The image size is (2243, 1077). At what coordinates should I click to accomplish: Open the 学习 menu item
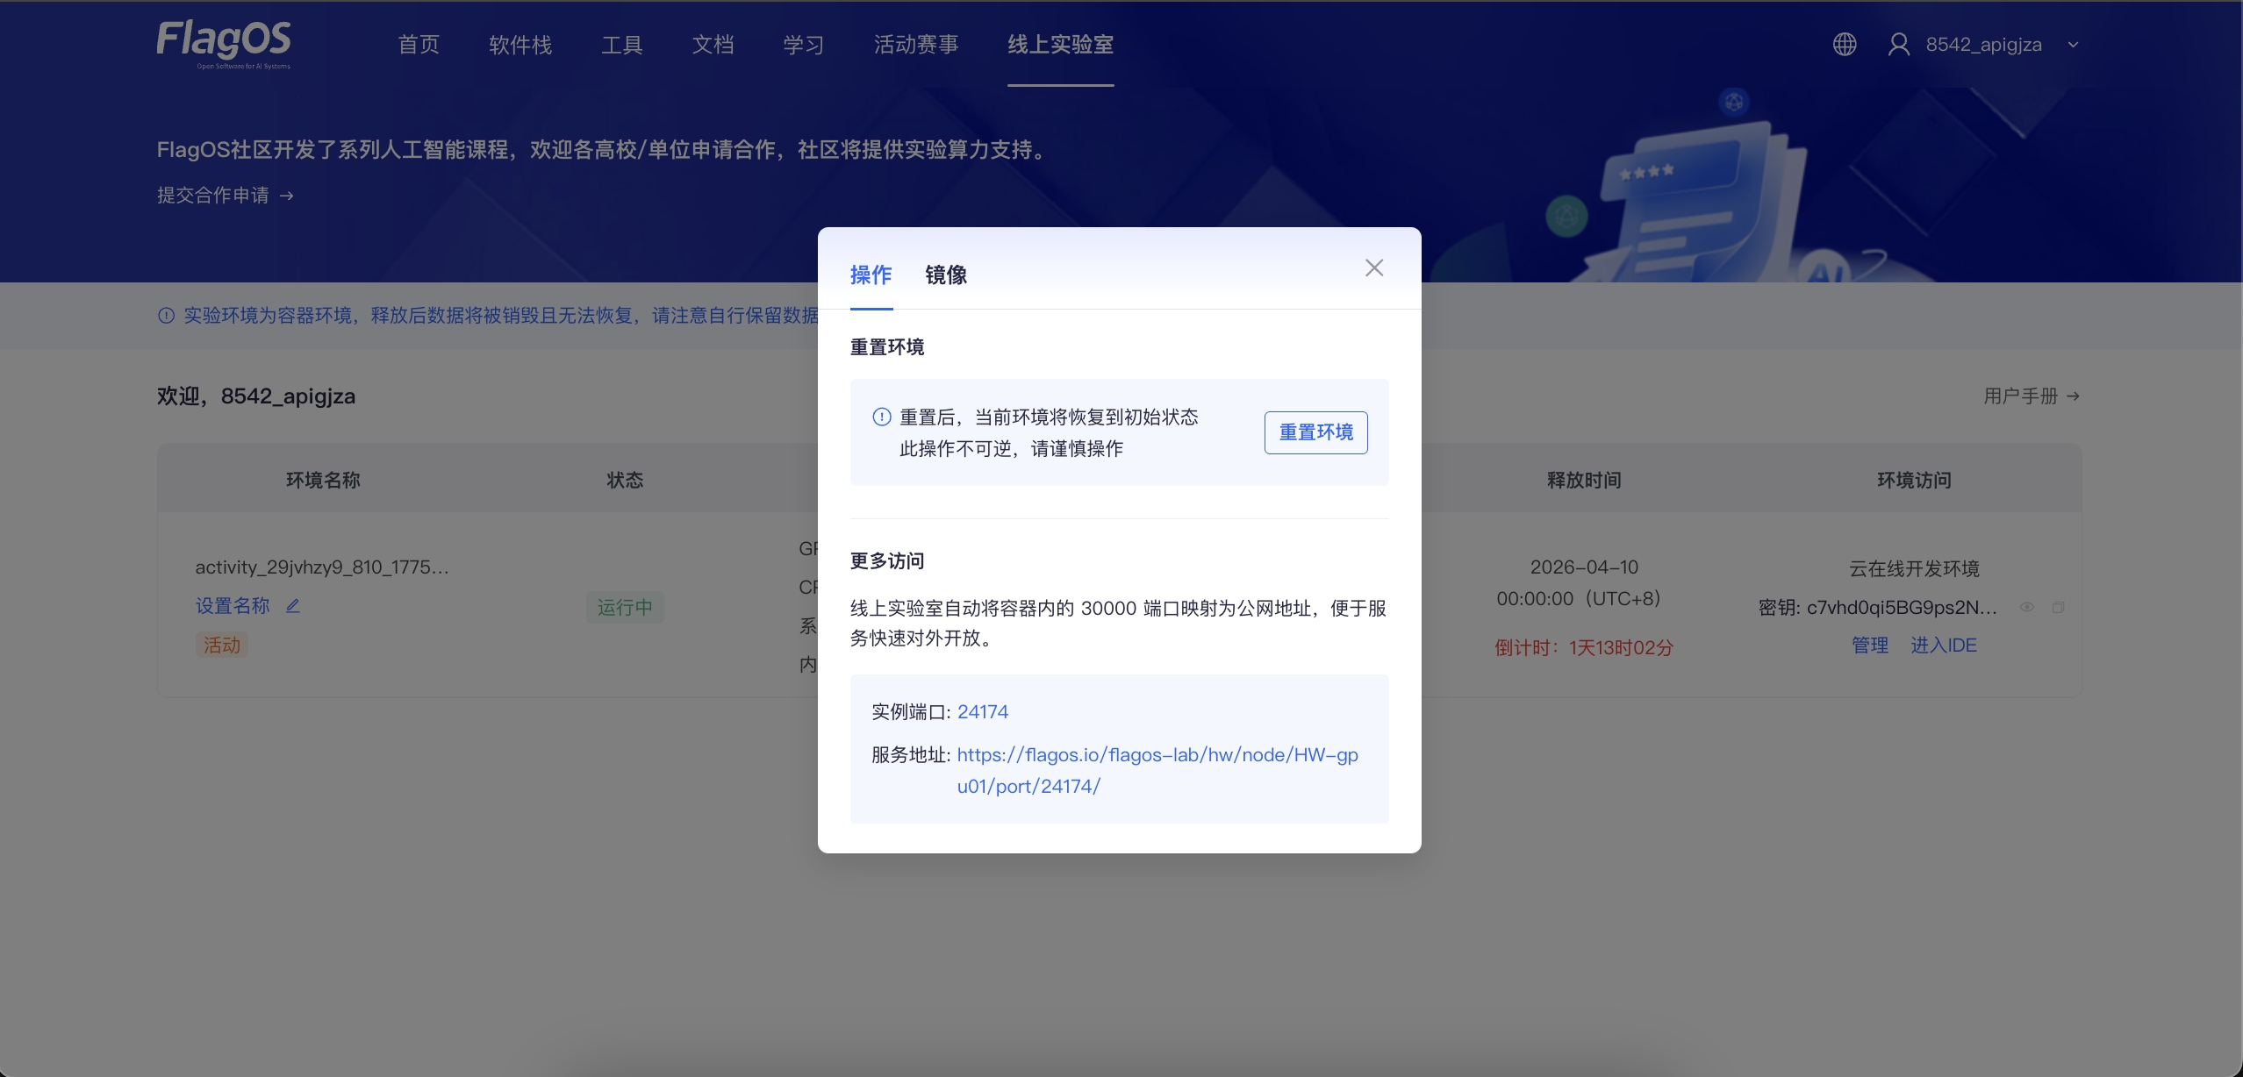pyautogui.click(x=804, y=45)
